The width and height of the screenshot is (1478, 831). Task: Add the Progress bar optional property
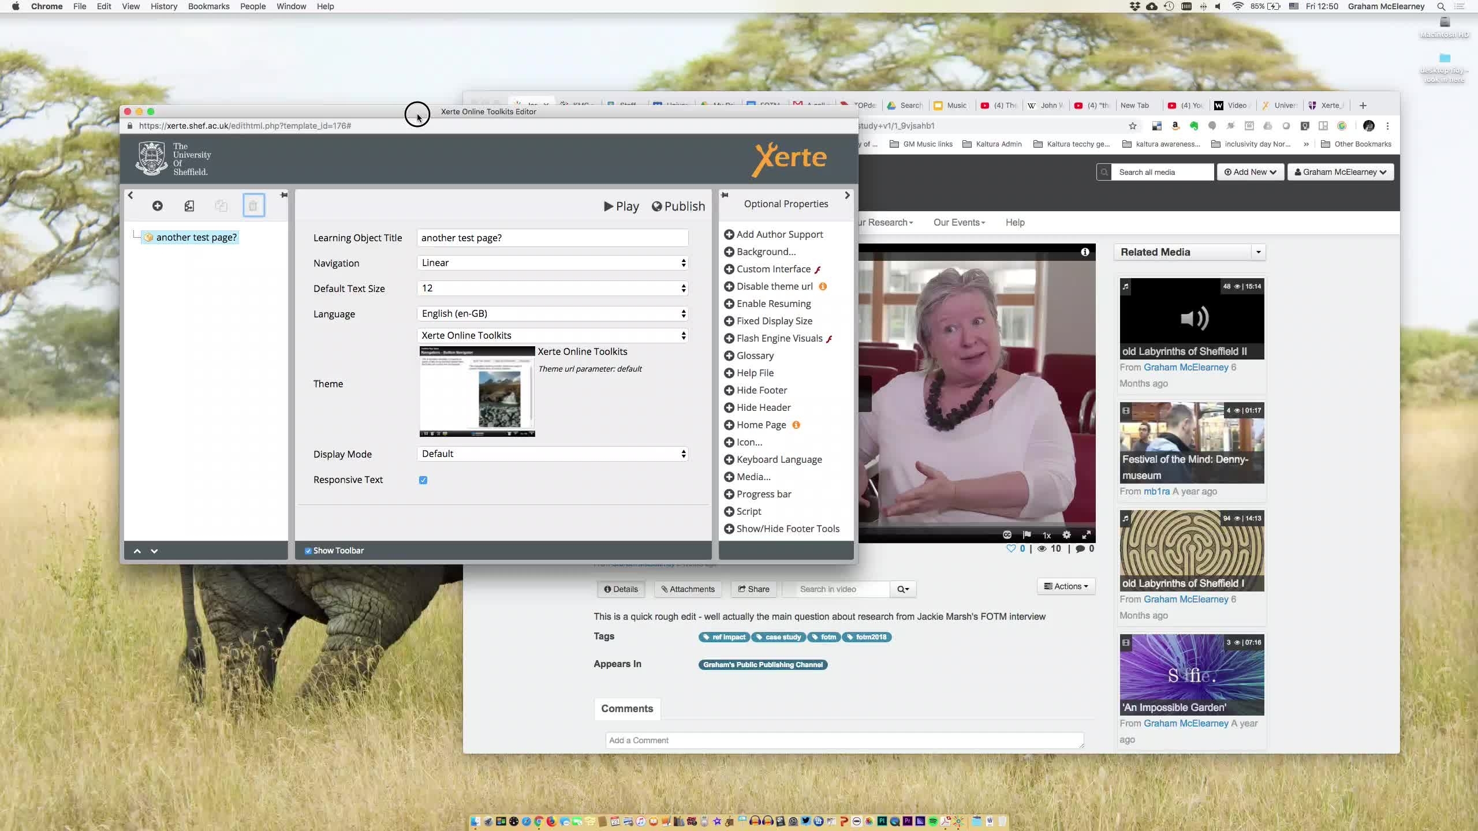tap(757, 494)
